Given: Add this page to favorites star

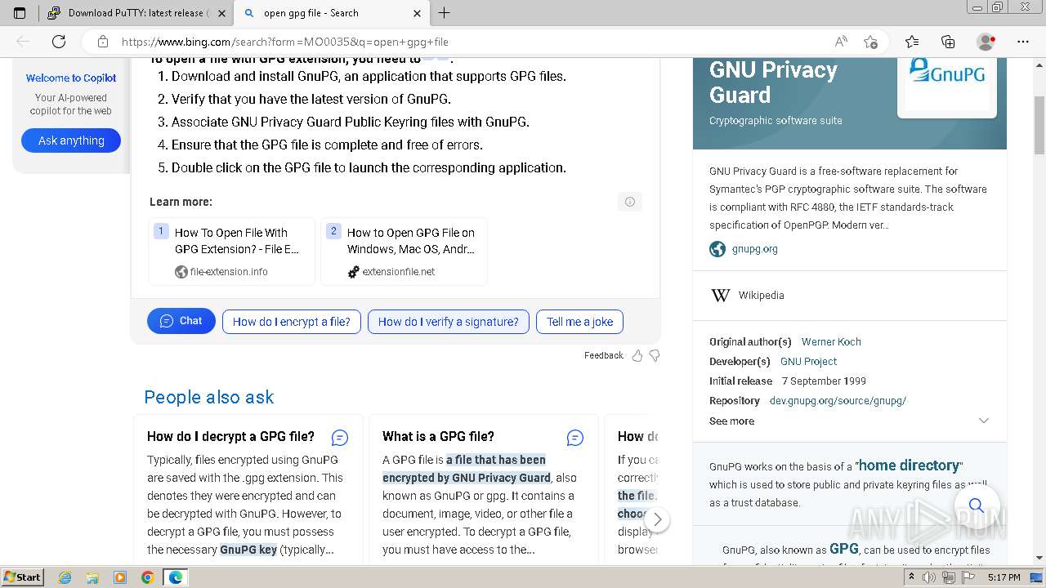Looking at the screenshot, I should tap(871, 42).
